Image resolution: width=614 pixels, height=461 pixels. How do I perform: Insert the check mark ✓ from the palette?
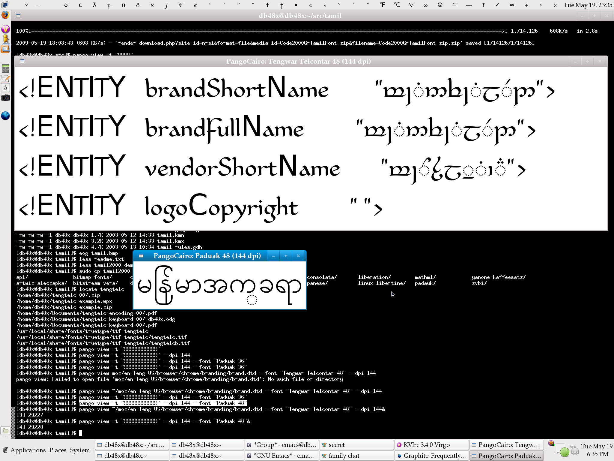point(497,5)
